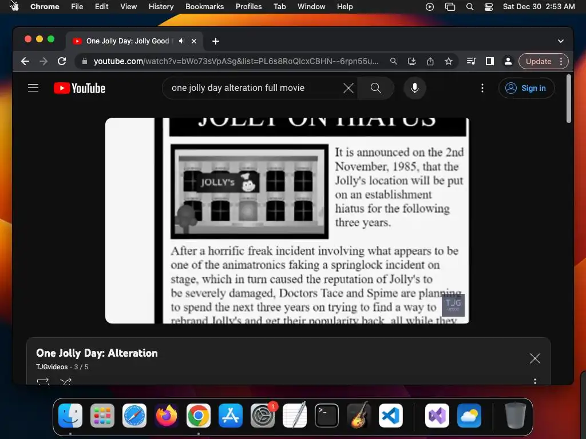Viewport: 586px width, 439px height.
Task: Open Launchpad from the Dock
Action: coord(102,416)
